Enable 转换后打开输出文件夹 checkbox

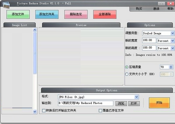[x=44, y=111]
